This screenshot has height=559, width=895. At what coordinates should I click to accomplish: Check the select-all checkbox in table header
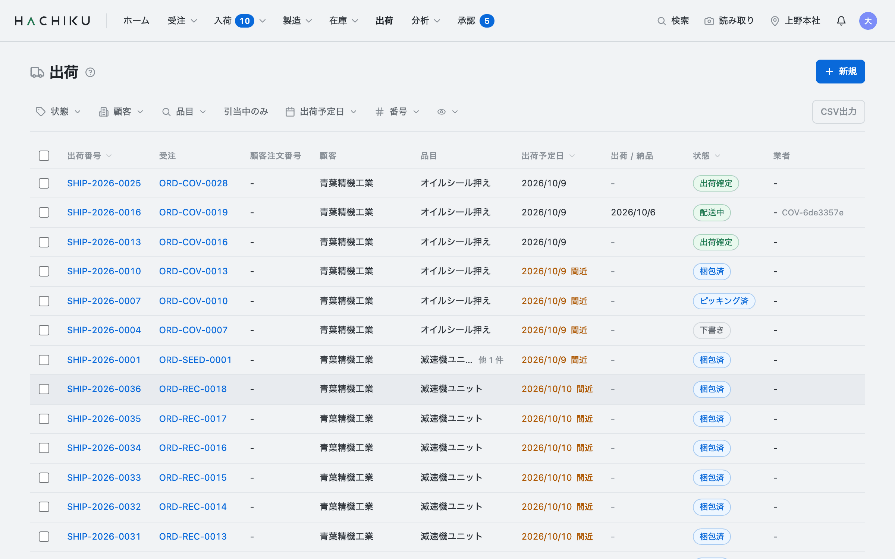pos(44,156)
